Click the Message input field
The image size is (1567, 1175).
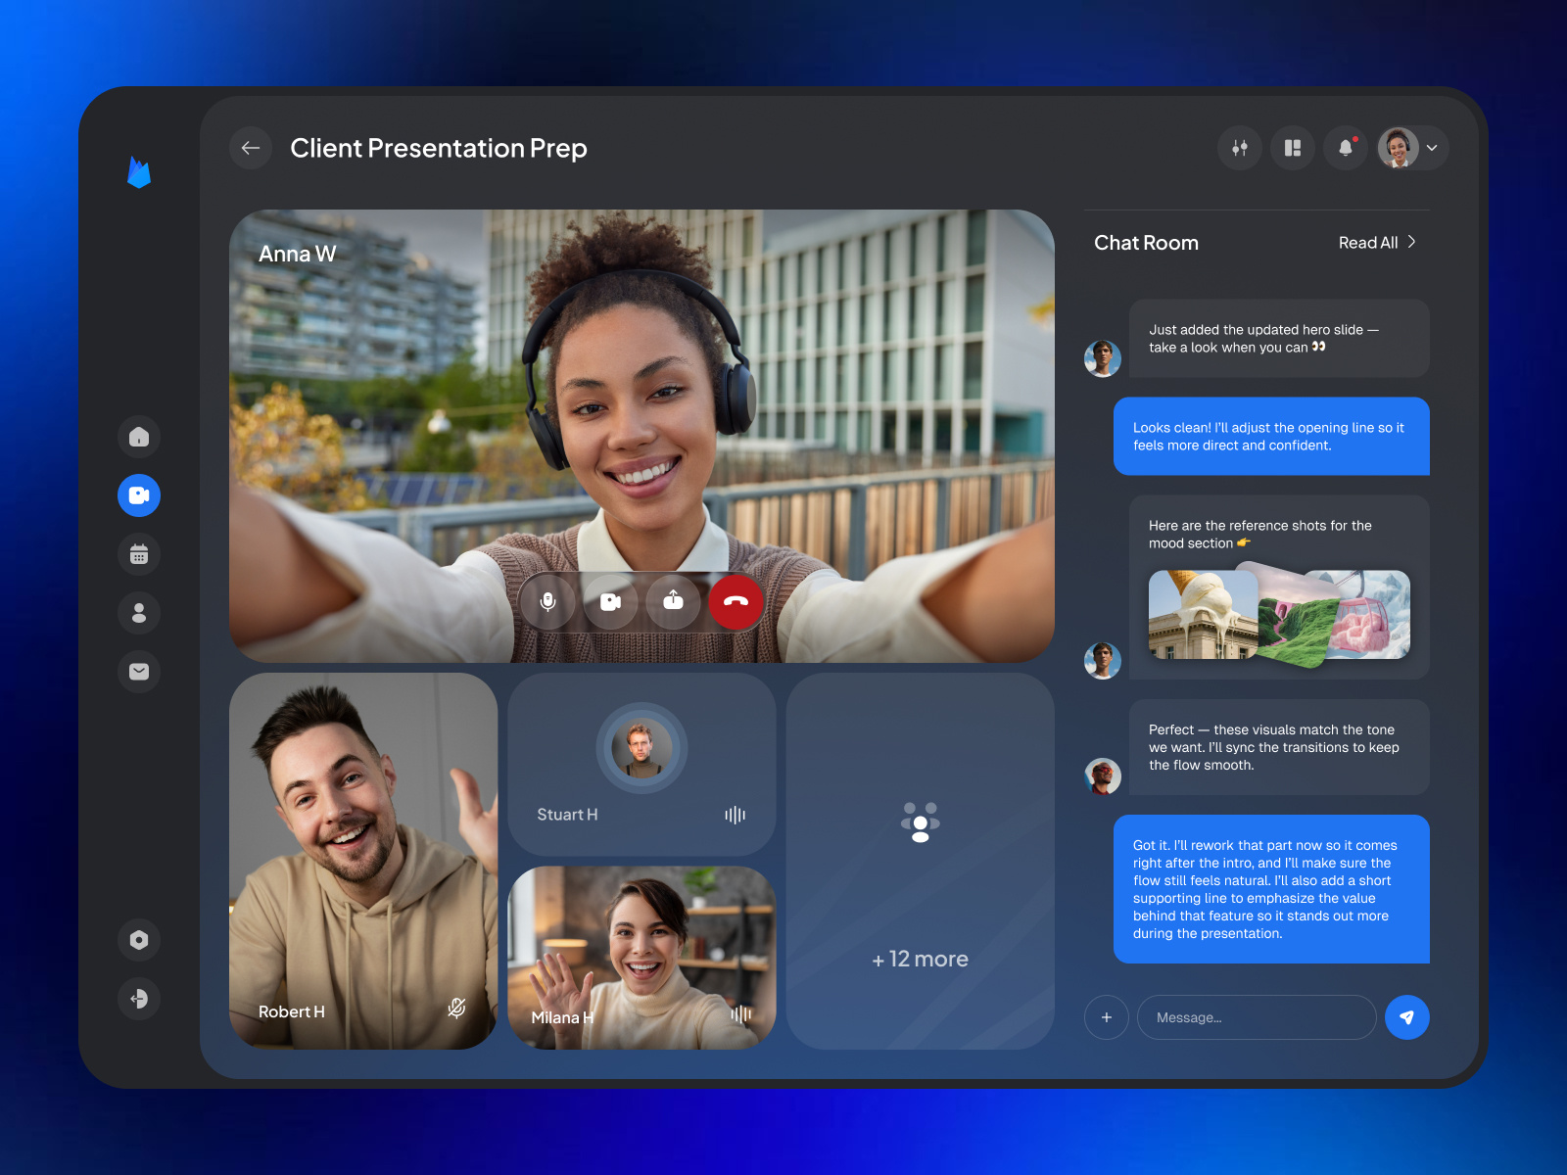tap(1257, 1017)
